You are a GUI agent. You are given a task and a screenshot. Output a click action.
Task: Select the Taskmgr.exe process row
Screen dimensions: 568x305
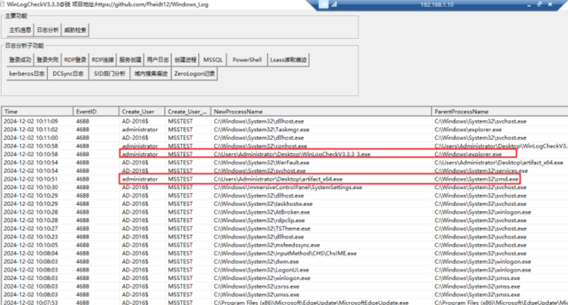point(285,130)
